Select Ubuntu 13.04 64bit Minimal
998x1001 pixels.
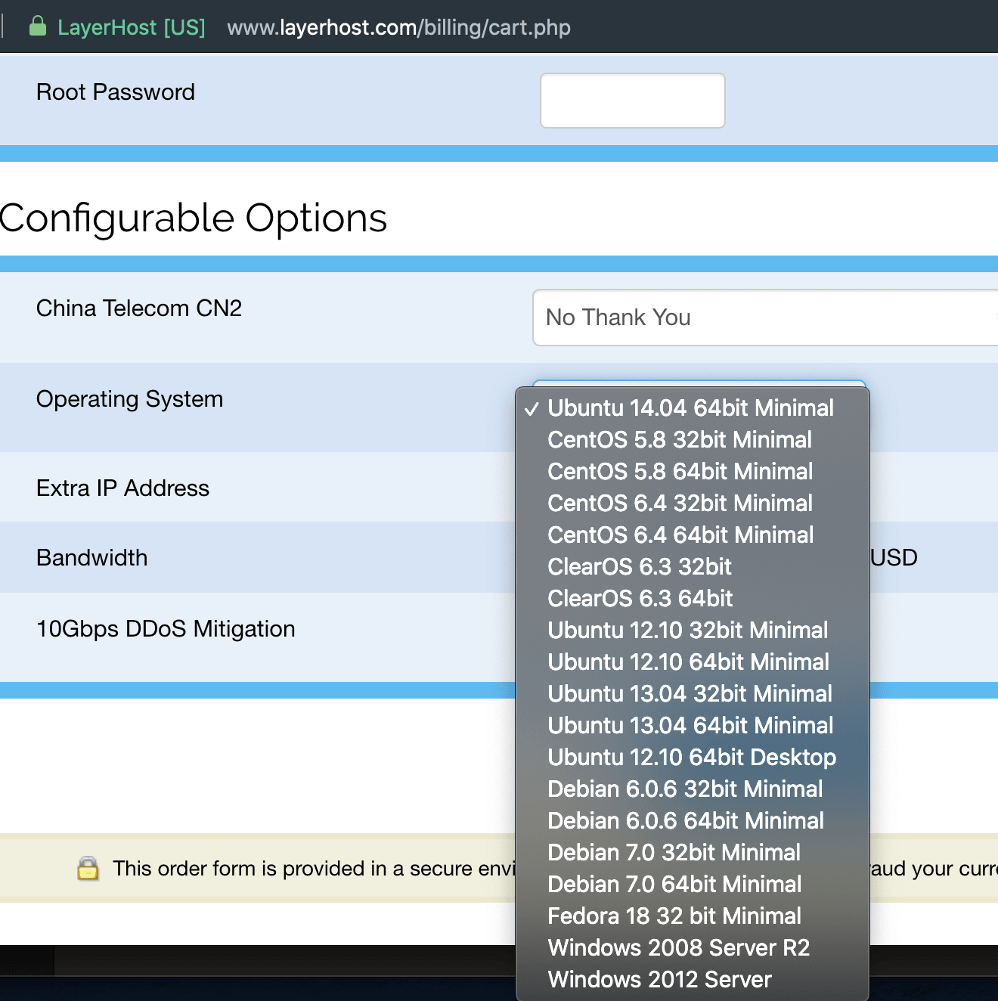point(690,726)
